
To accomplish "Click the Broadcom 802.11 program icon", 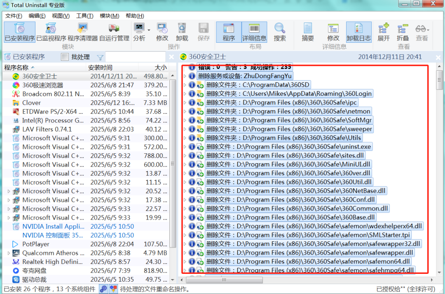I will point(16,94).
